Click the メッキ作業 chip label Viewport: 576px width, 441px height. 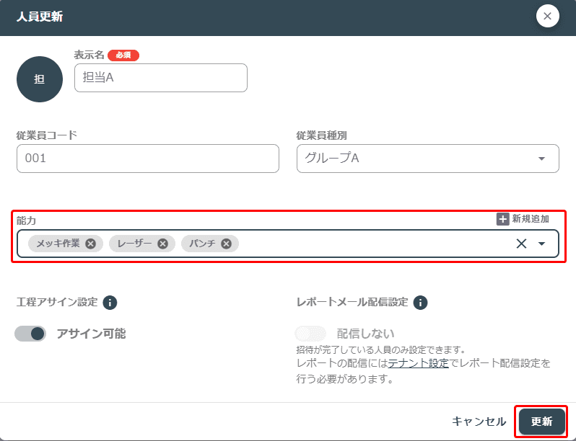[58, 244]
